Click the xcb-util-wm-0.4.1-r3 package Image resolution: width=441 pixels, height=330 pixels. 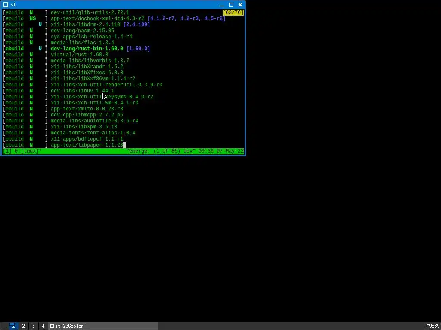click(94, 103)
